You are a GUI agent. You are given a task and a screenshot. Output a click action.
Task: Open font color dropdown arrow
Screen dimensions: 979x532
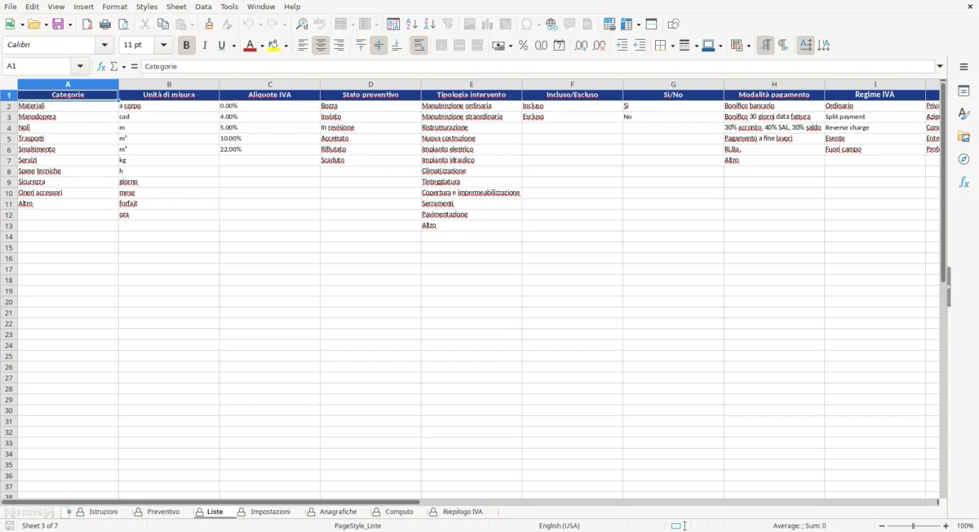(x=261, y=46)
